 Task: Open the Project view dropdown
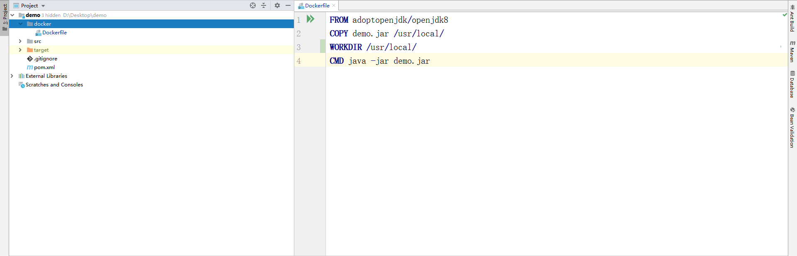(x=43, y=6)
